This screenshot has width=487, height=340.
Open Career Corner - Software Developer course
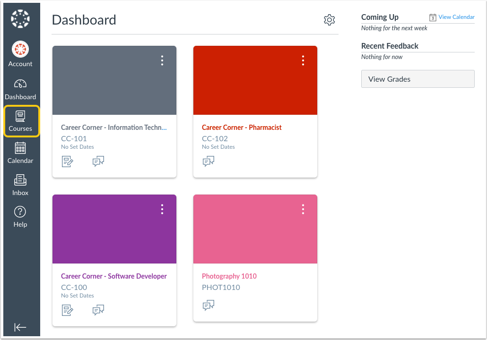point(113,276)
